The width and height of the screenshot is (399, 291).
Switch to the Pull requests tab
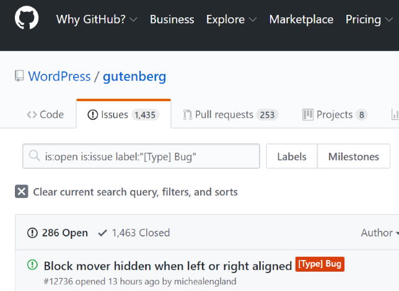(x=230, y=115)
